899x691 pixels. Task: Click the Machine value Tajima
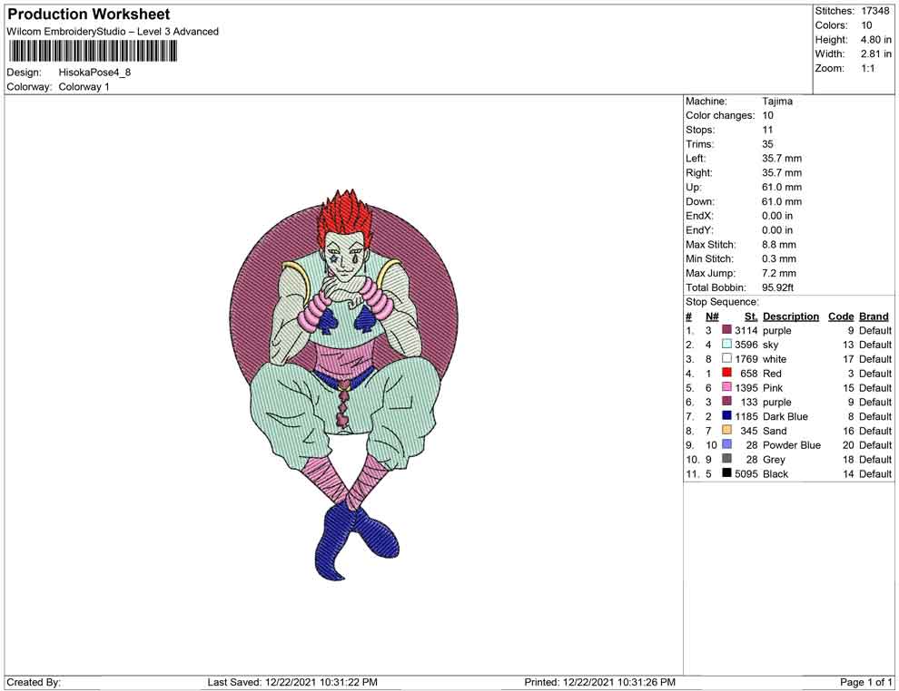point(777,102)
